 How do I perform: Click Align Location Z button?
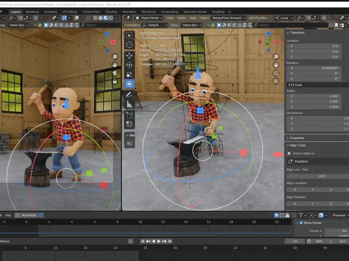tap(331, 190)
